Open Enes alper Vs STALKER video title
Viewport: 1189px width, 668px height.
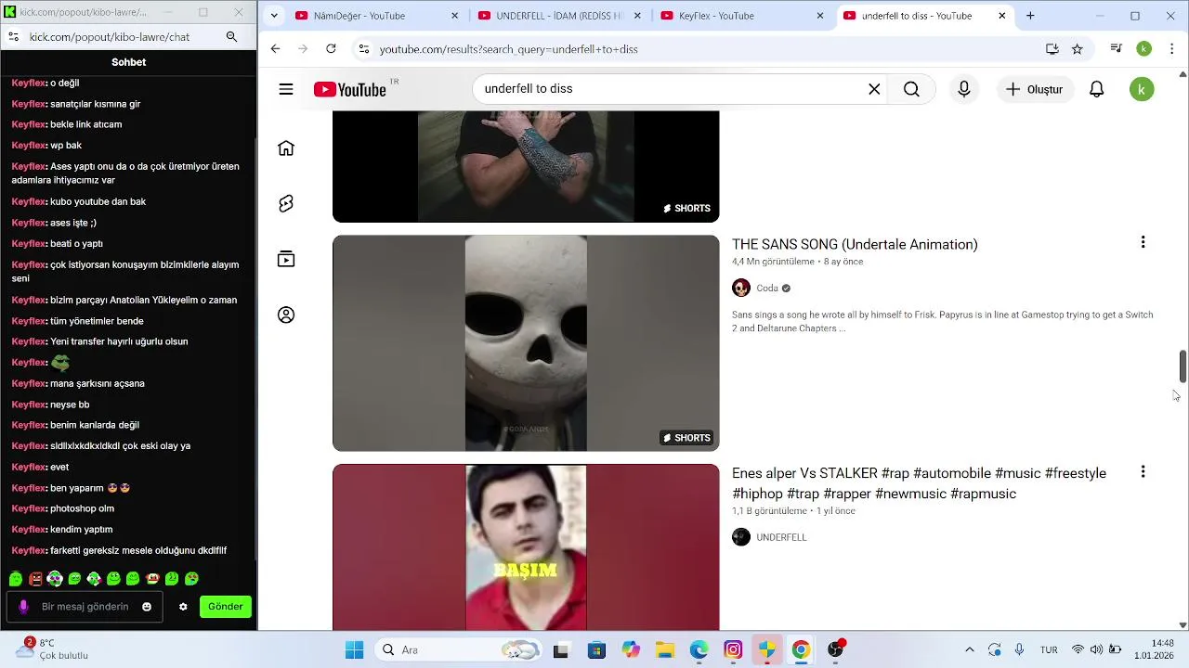click(919, 483)
